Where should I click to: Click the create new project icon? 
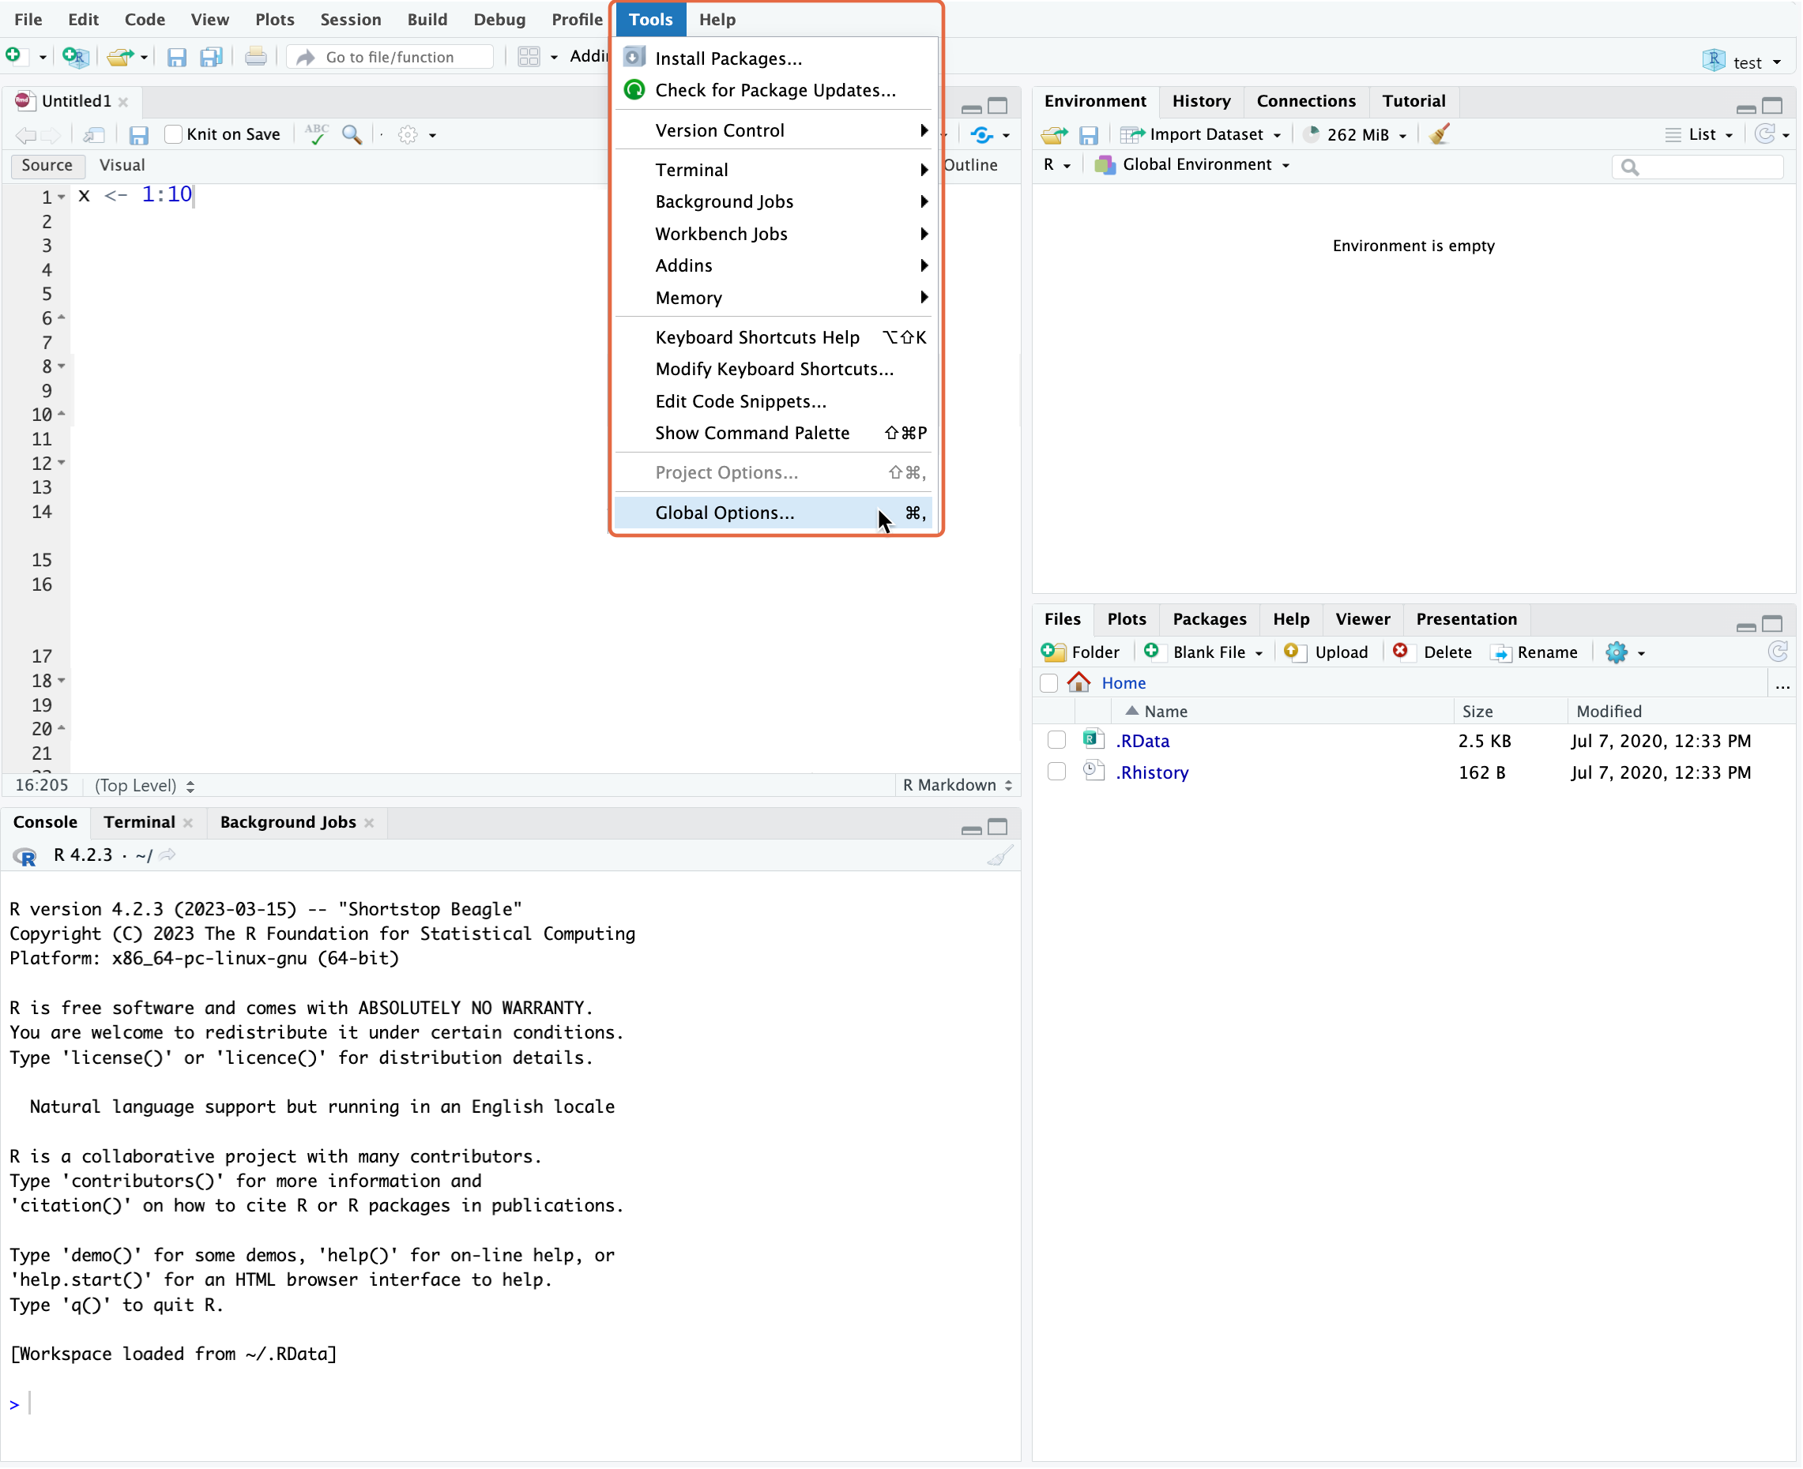(75, 57)
